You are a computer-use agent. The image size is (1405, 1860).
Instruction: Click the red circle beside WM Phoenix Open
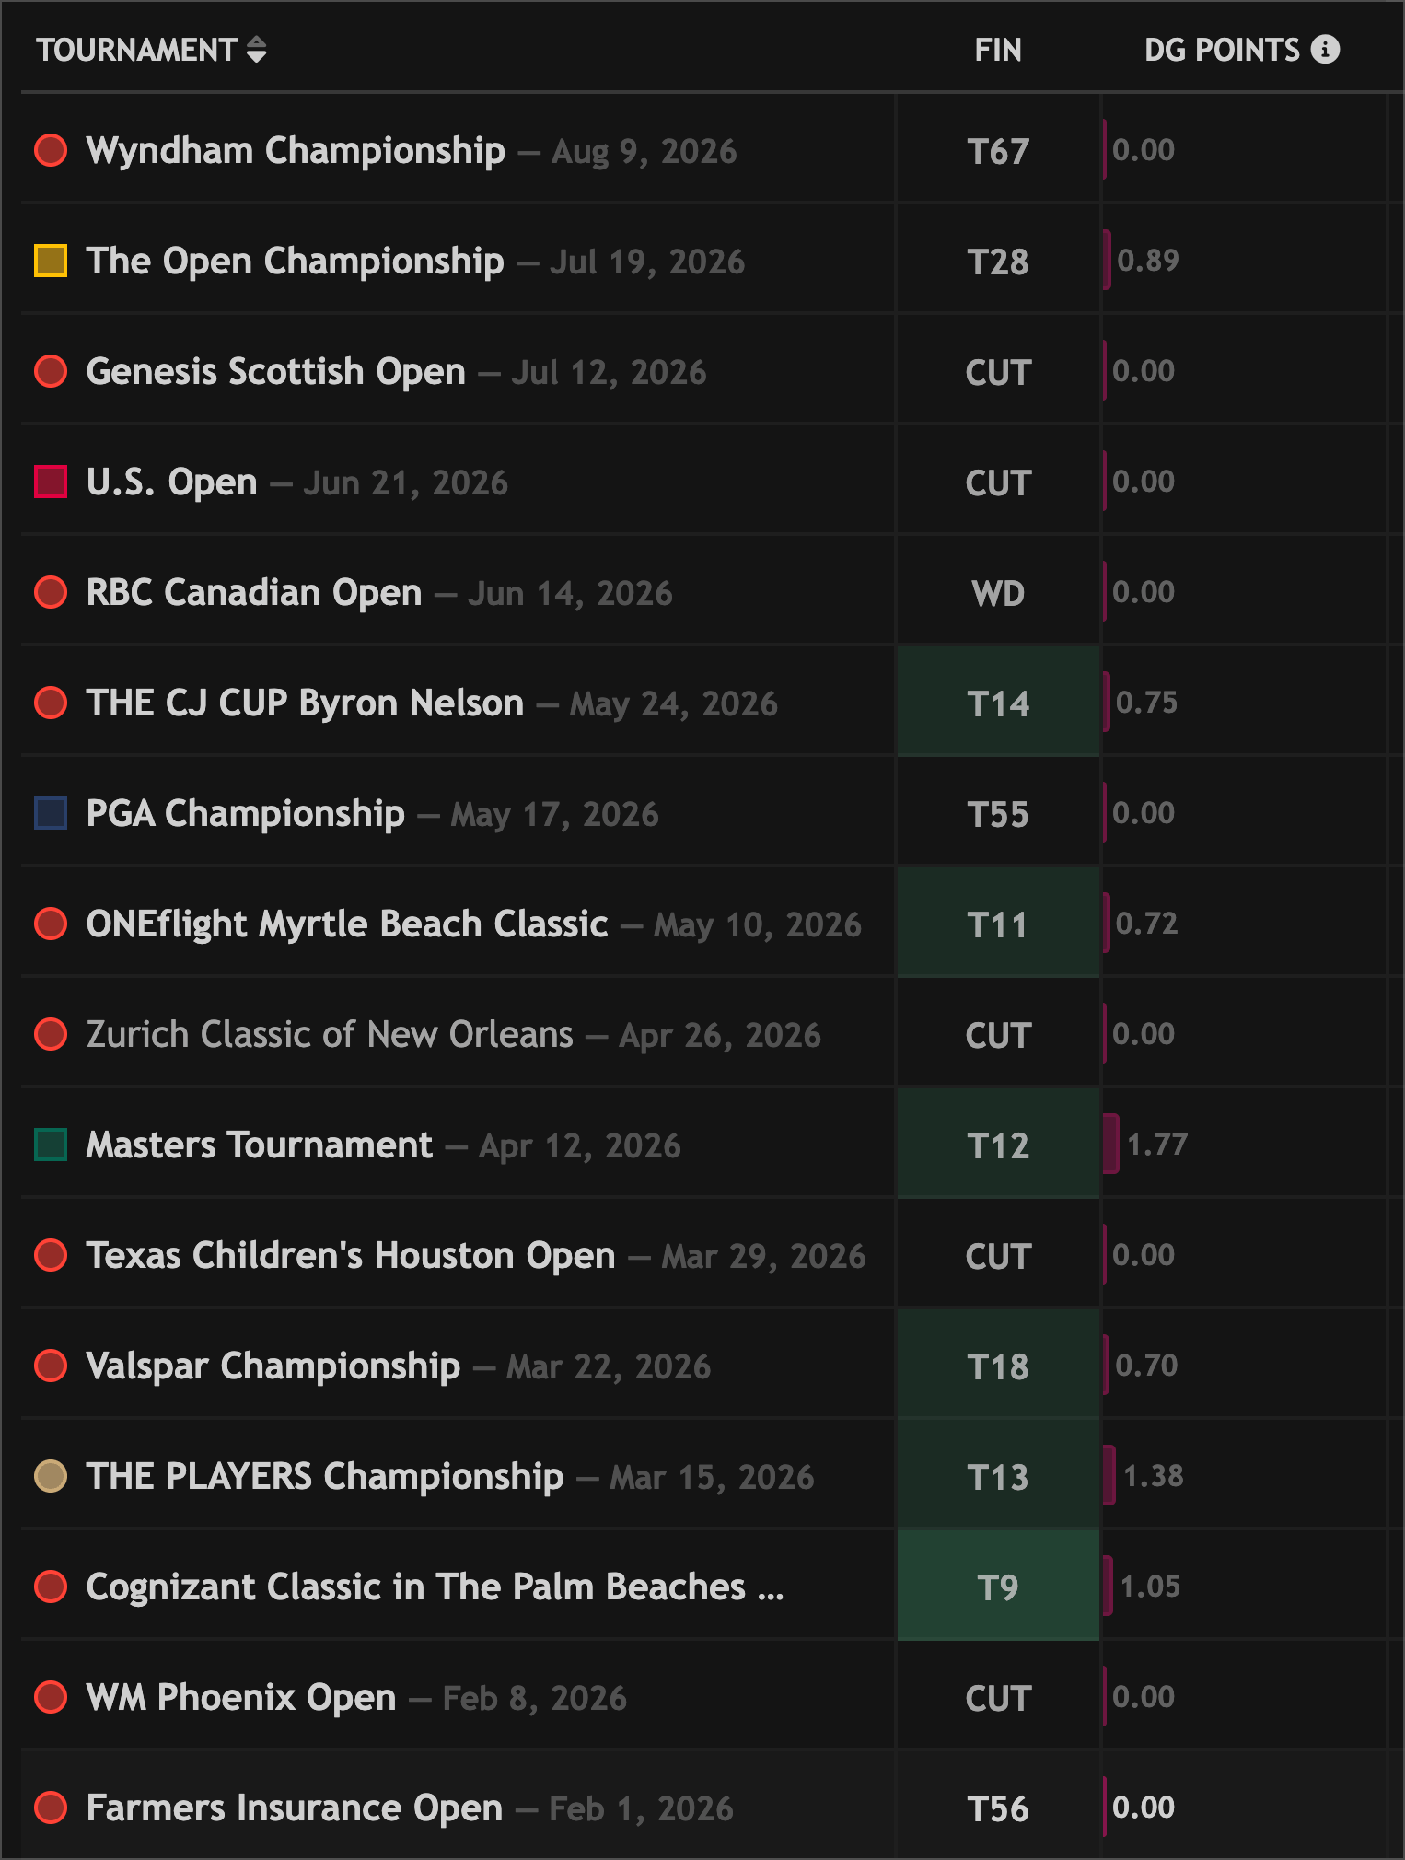click(51, 1697)
